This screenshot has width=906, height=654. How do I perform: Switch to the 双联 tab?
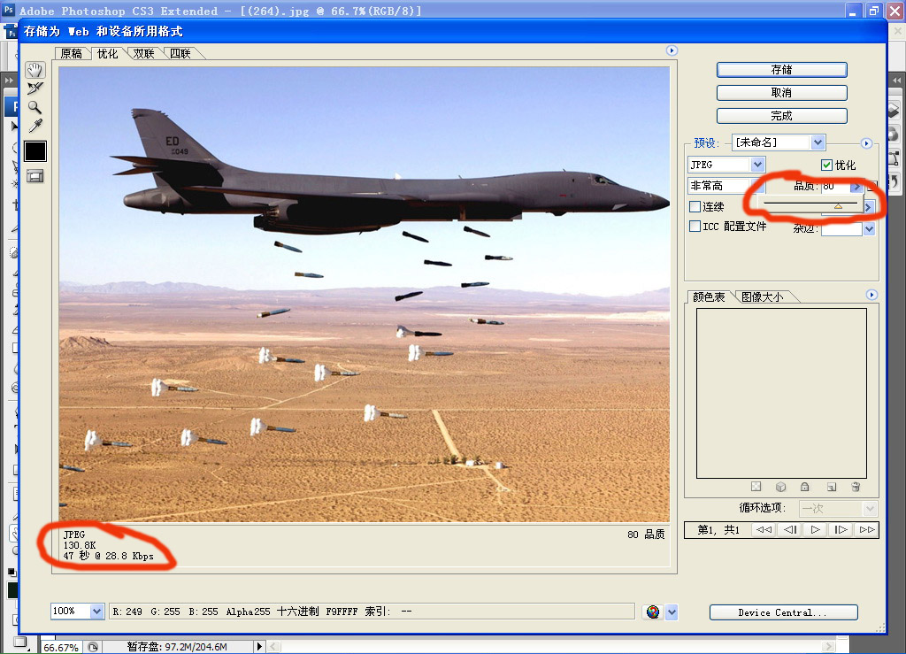coord(143,53)
